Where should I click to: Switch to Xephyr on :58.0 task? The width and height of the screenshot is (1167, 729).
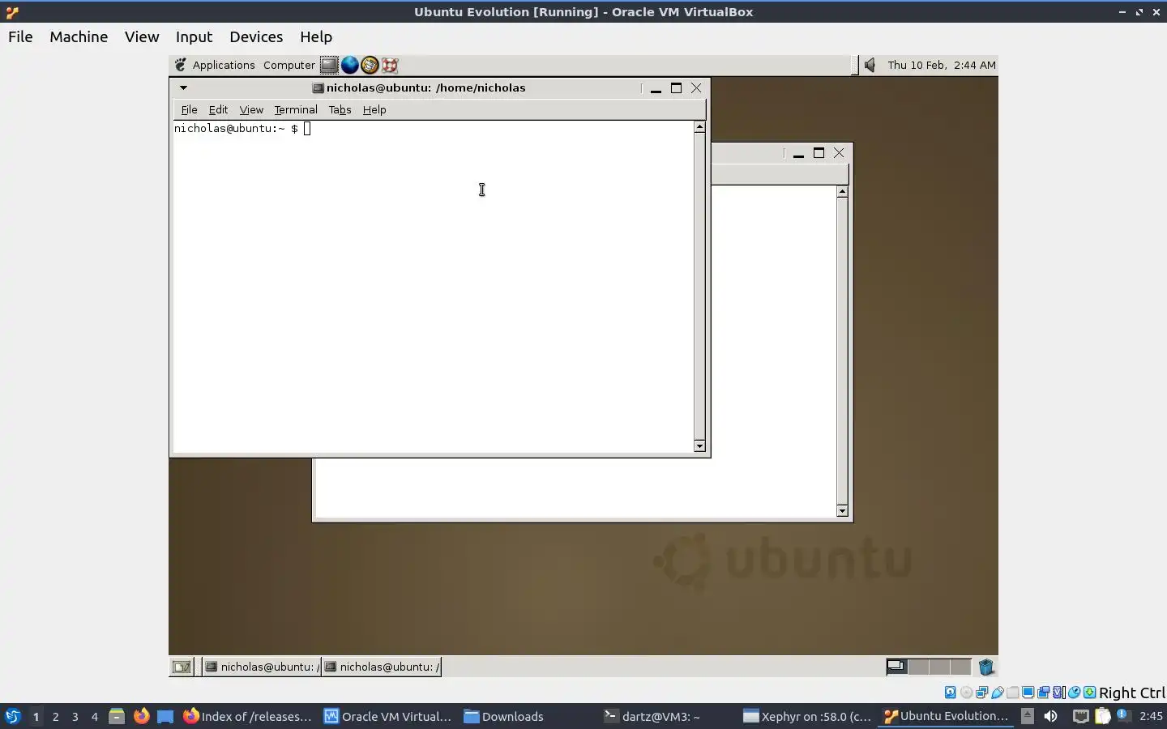(x=807, y=716)
